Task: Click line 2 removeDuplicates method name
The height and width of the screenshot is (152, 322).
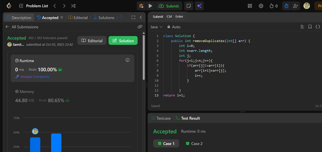Action: tap(208, 41)
